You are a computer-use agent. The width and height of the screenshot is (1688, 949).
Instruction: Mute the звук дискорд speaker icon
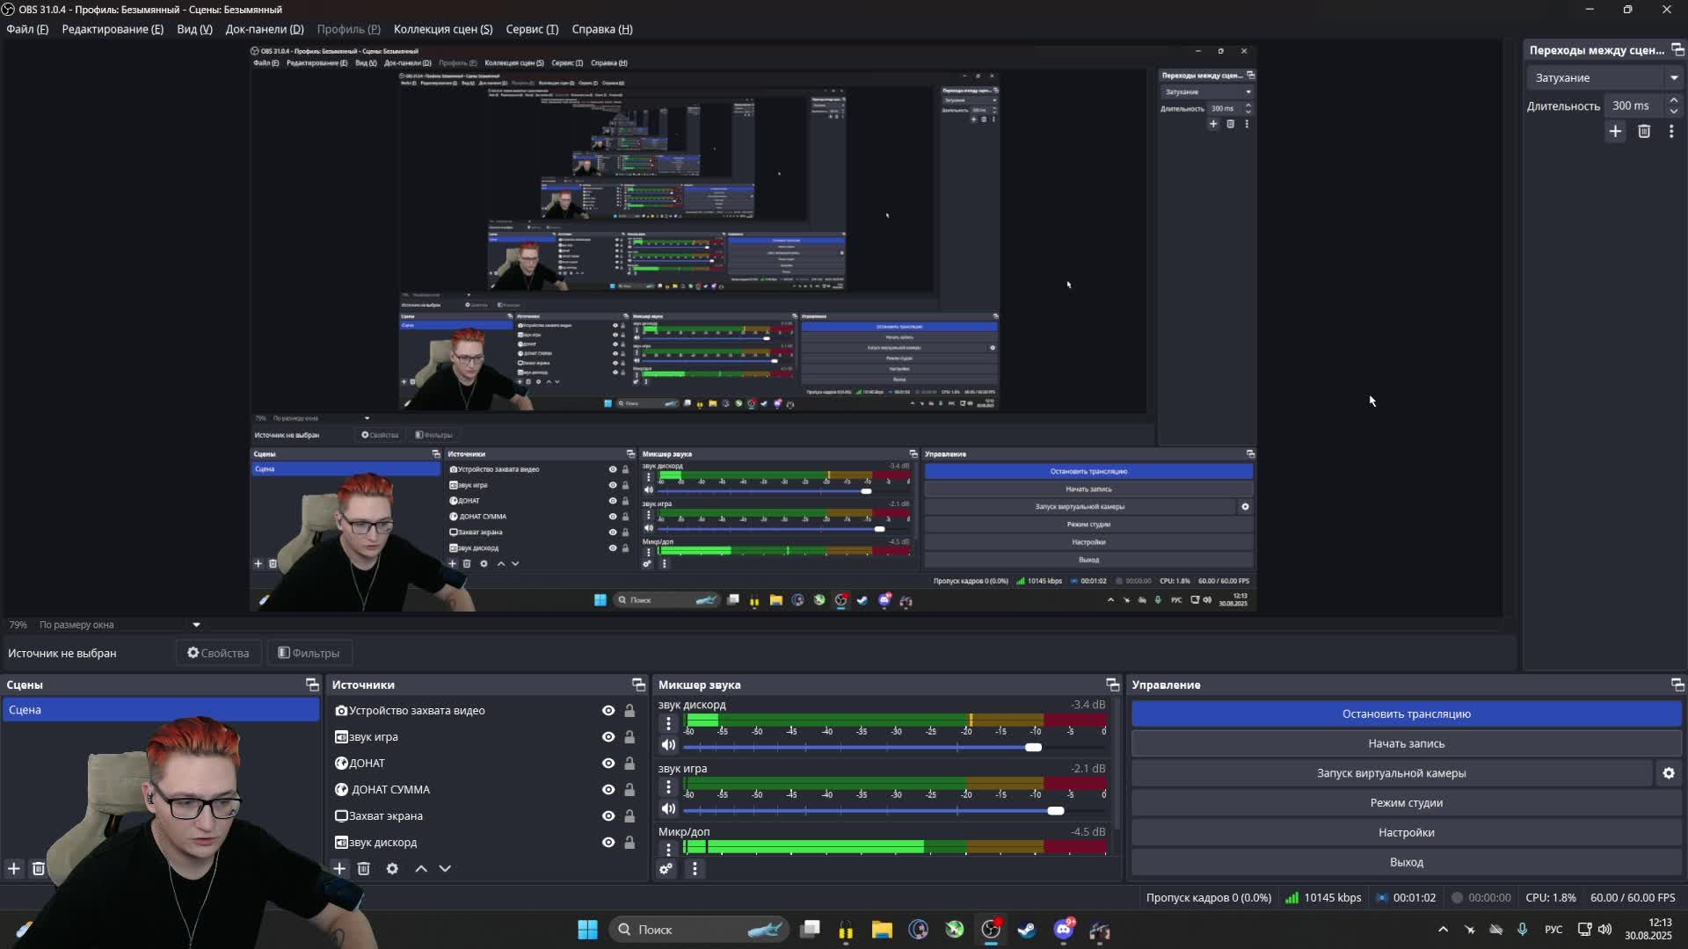coord(668,745)
